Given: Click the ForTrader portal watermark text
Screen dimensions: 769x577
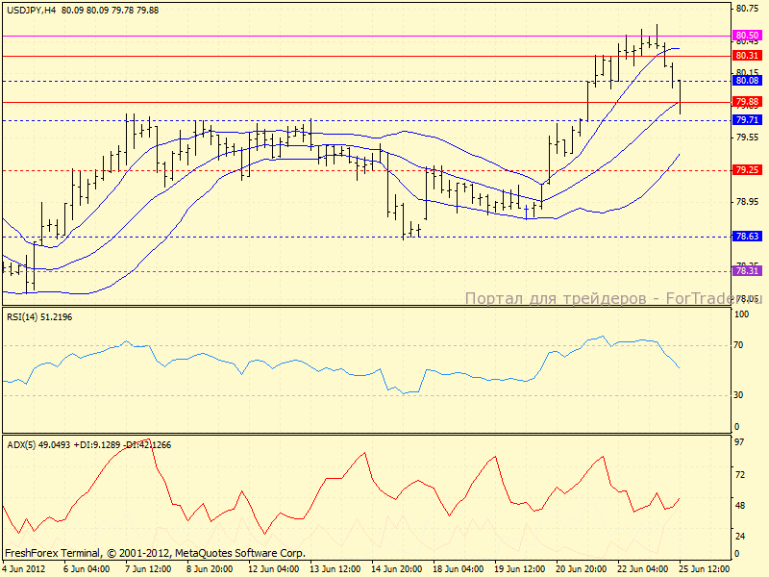Looking at the screenshot, I should click(611, 299).
